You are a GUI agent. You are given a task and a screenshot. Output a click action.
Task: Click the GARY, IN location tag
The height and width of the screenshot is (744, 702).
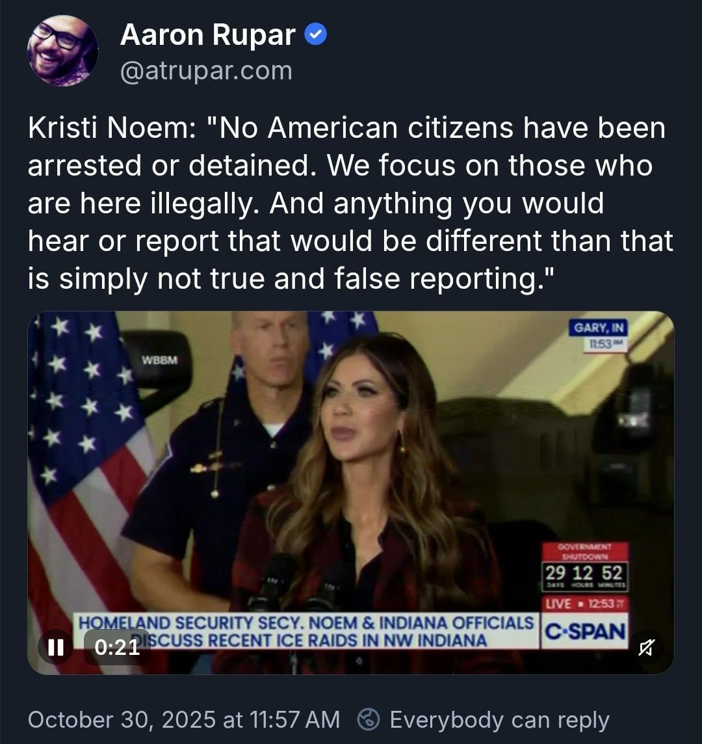click(x=598, y=336)
